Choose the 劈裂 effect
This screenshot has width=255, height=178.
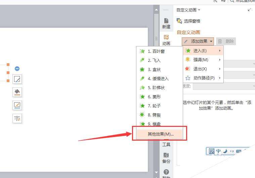[159, 115]
